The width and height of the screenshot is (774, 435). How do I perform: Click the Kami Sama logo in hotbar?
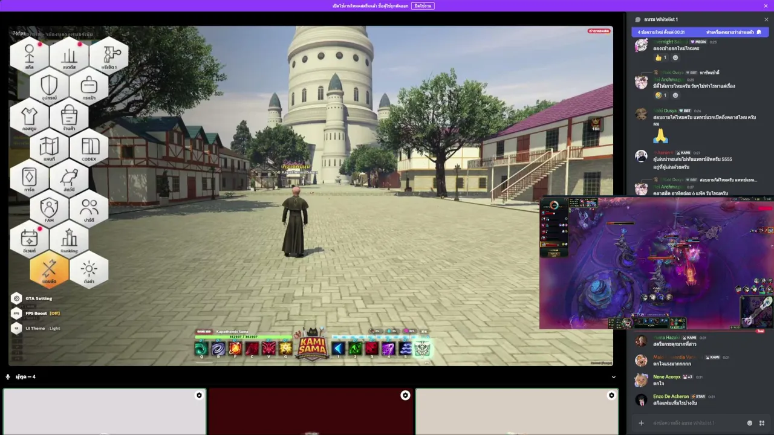coord(312,345)
